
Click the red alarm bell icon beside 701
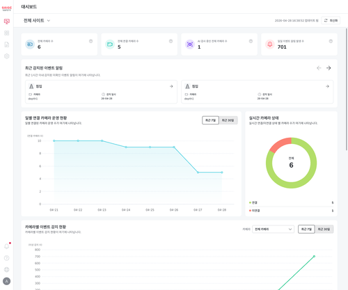270,45
